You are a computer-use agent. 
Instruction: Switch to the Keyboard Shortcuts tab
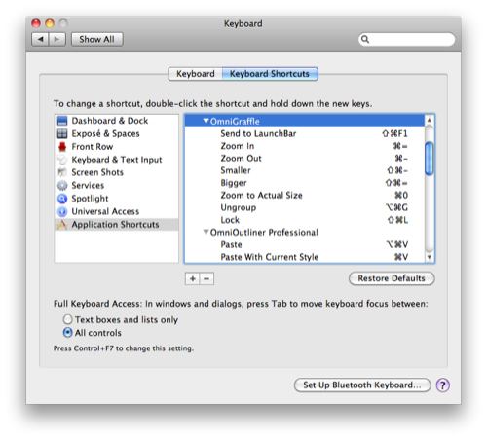pyautogui.click(x=270, y=74)
